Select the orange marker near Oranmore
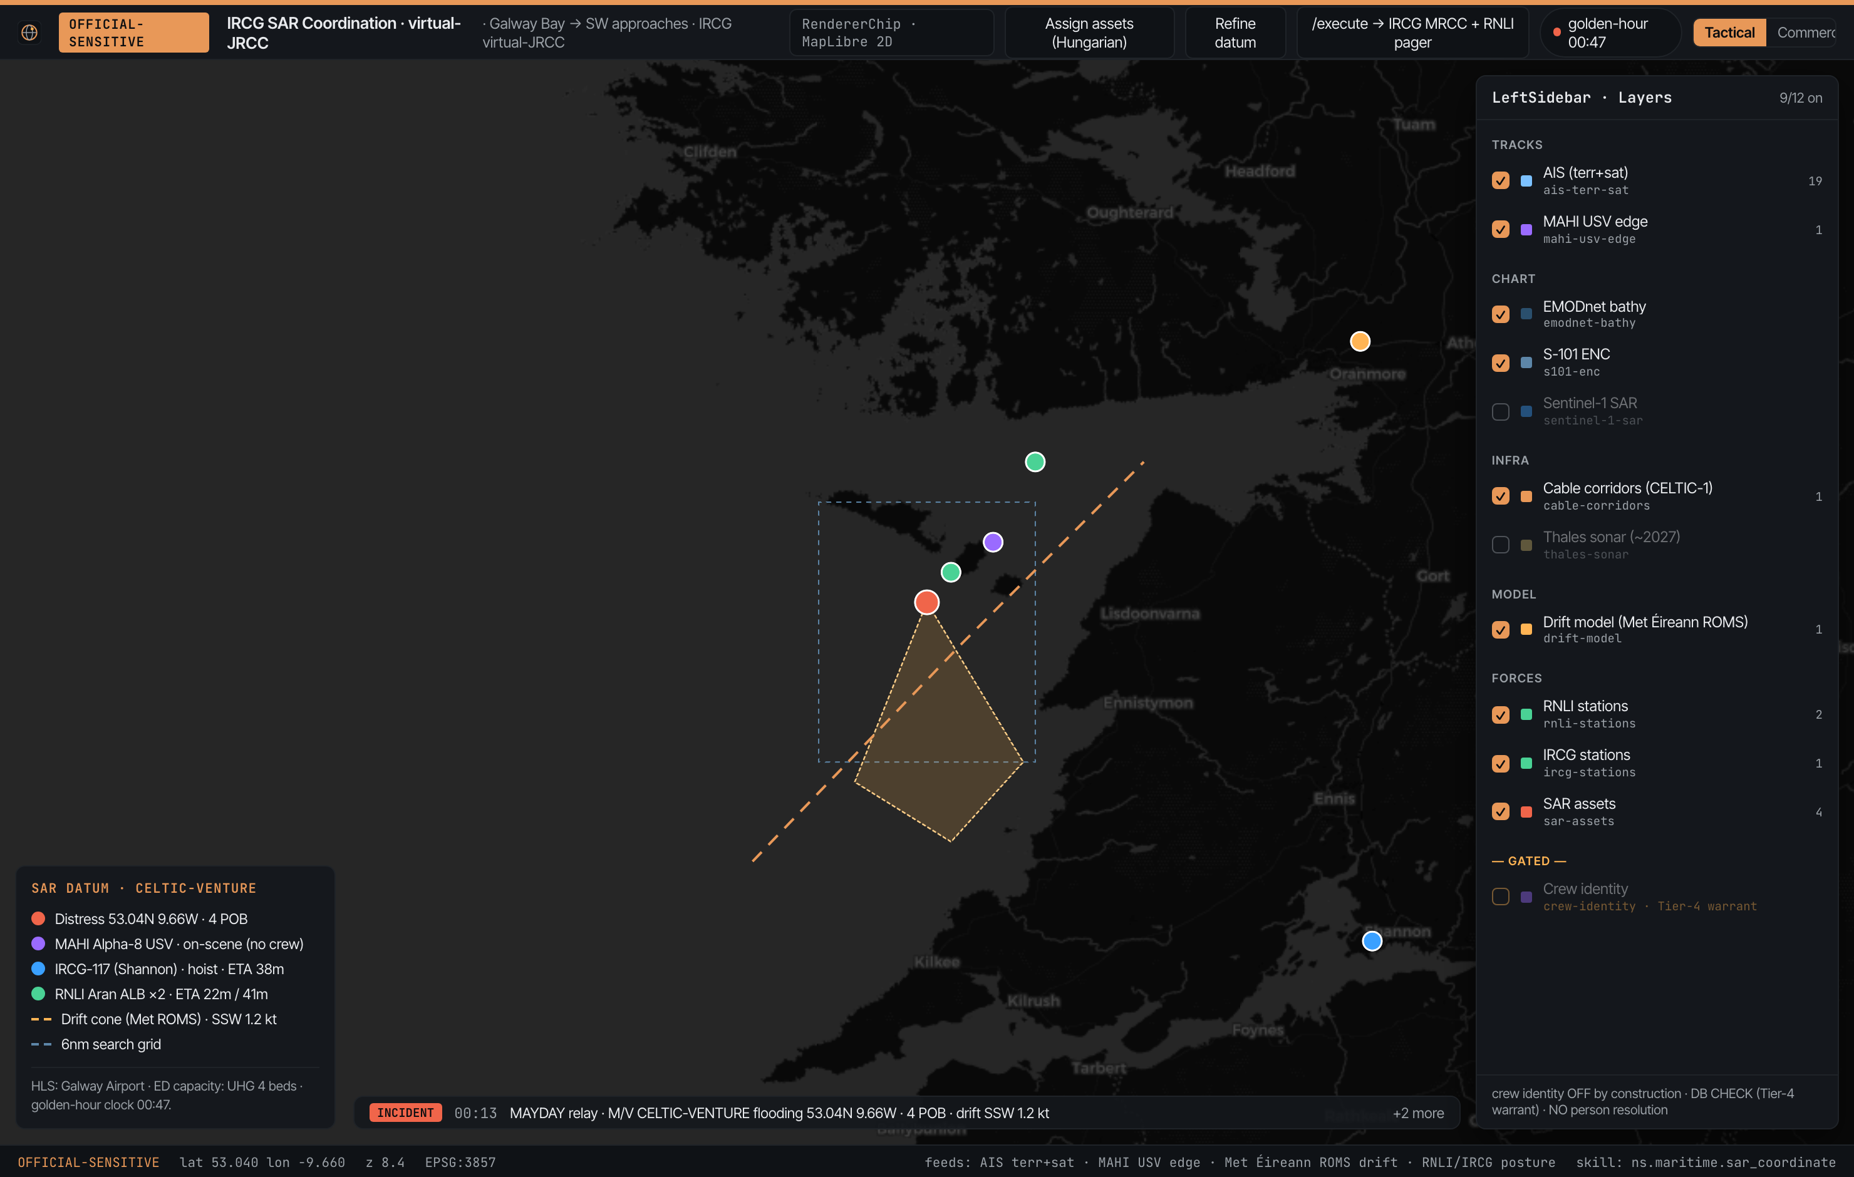Viewport: 1854px width, 1177px height. click(x=1360, y=341)
